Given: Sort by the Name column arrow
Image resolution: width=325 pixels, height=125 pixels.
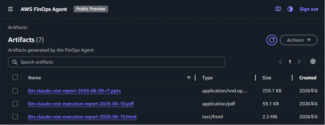Looking at the screenshot, I should pyautogui.click(x=189, y=78).
